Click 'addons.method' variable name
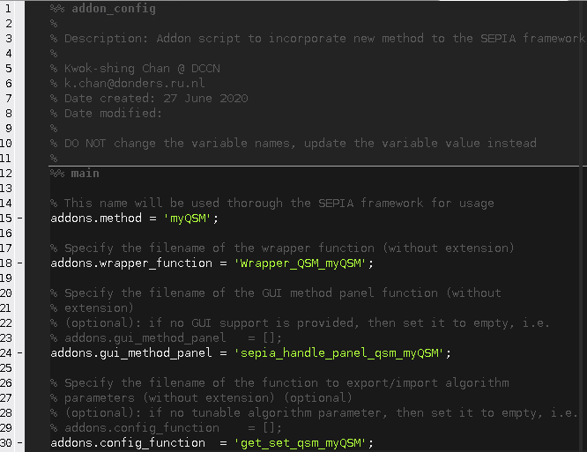 tap(96, 219)
